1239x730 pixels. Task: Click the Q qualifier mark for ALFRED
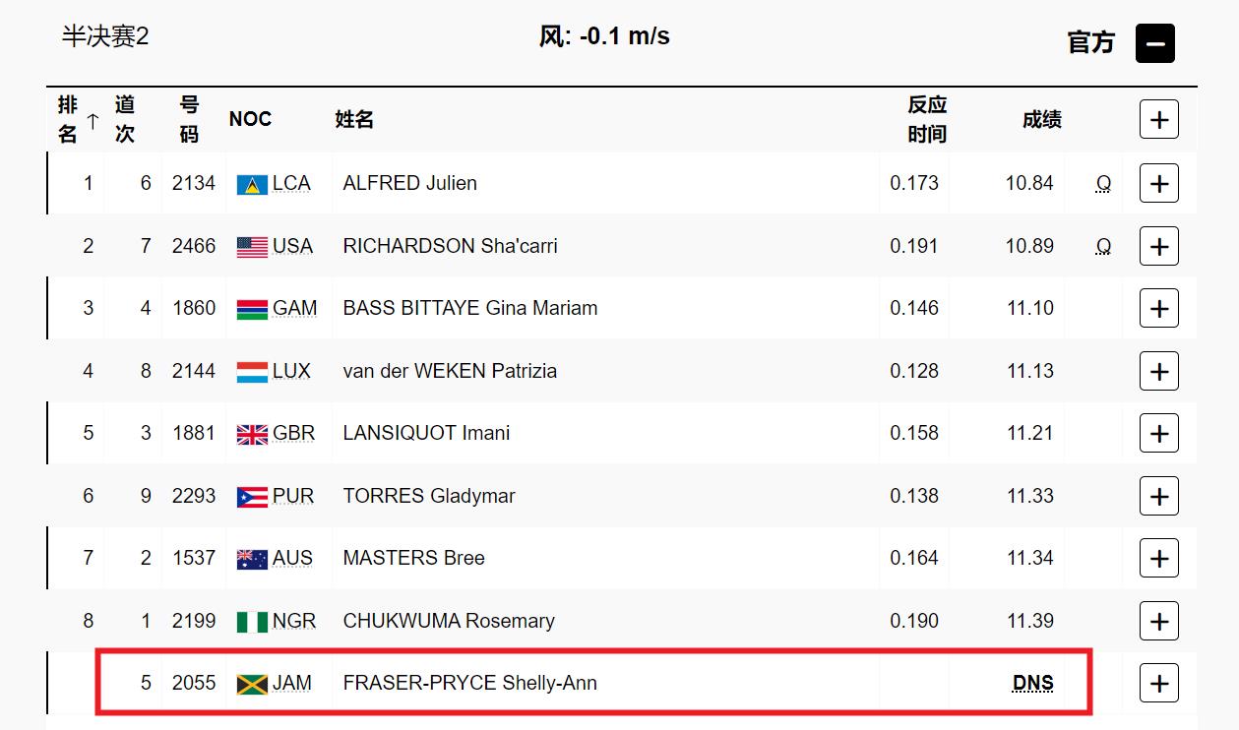pyautogui.click(x=1104, y=183)
